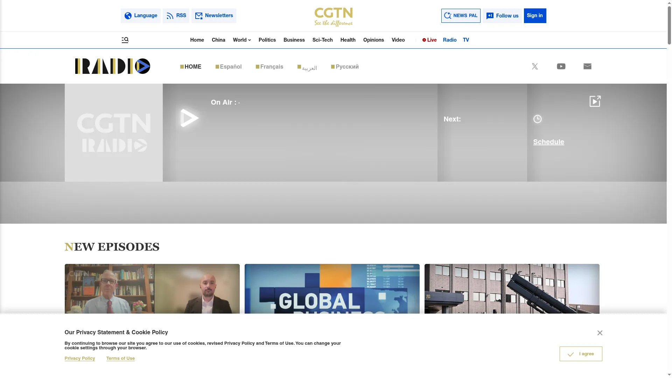The width and height of the screenshot is (672, 378).
Task: Play the live radio stream
Action: click(x=189, y=118)
